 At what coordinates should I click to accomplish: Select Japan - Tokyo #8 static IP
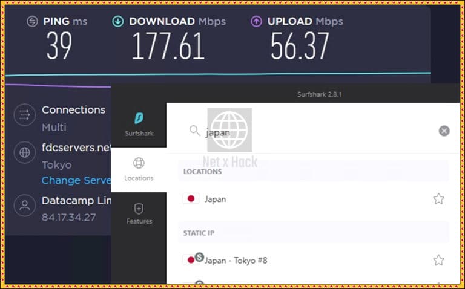tap(314, 260)
